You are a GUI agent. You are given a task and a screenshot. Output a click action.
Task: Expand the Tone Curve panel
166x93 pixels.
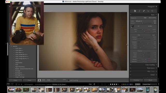[x=156, y=68]
